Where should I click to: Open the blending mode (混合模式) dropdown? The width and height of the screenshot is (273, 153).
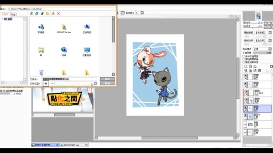(x=270, y=49)
